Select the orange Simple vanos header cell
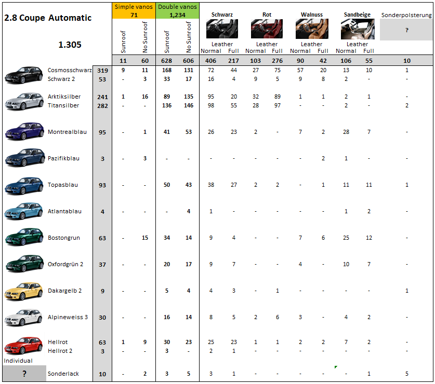 click(134, 11)
